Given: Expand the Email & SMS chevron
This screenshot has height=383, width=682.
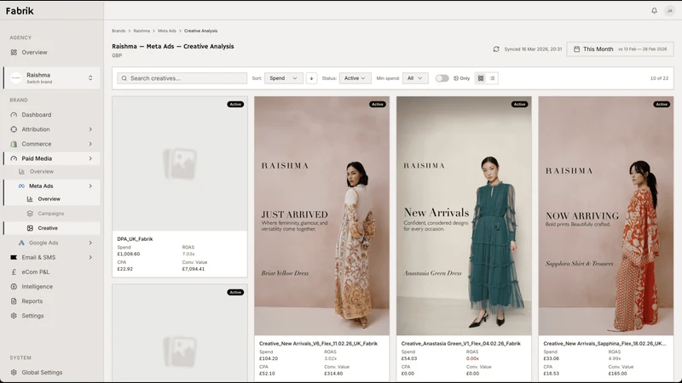Looking at the screenshot, I should [x=90, y=258].
